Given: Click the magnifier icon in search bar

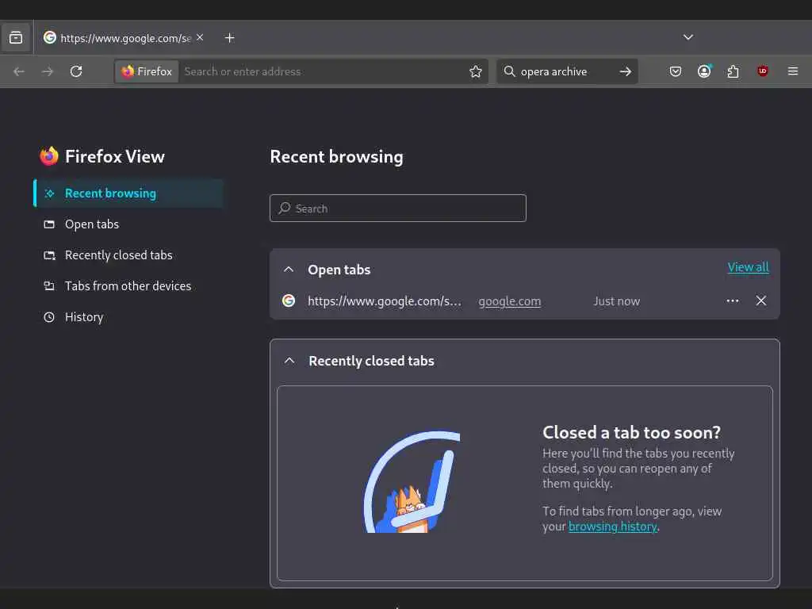Looking at the screenshot, I should (x=510, y=71).
